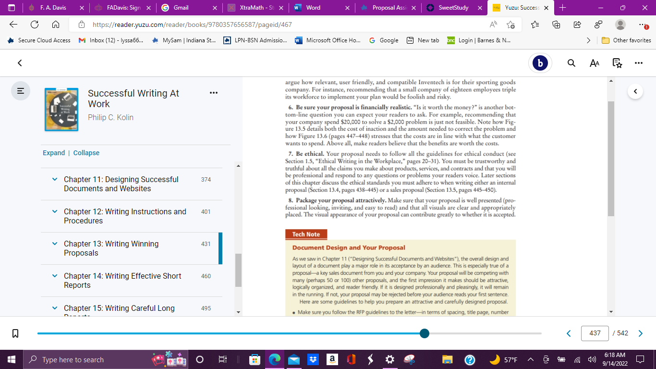Show more bookmarks overflow chevron
This screenshot has height=369, width=656.
pyautogui.click(x=589, y=40)
